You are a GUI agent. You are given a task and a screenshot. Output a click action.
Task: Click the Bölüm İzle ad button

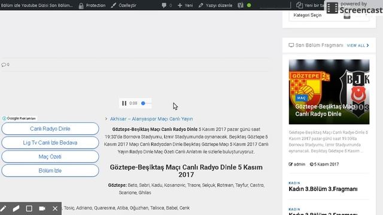[50, 170]
